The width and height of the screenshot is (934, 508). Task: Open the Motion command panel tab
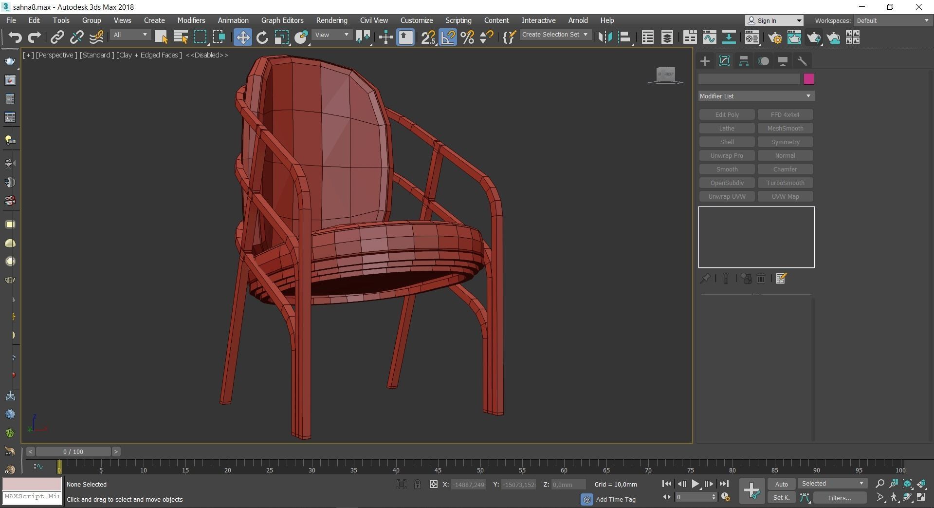(x=763, y=61)
